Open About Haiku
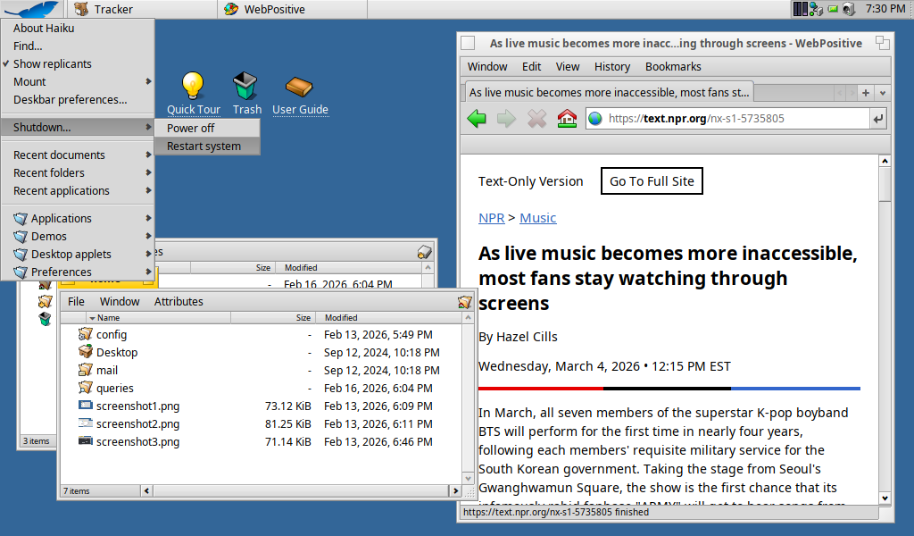Screen dimensions: 914x536 coord(77,28)
